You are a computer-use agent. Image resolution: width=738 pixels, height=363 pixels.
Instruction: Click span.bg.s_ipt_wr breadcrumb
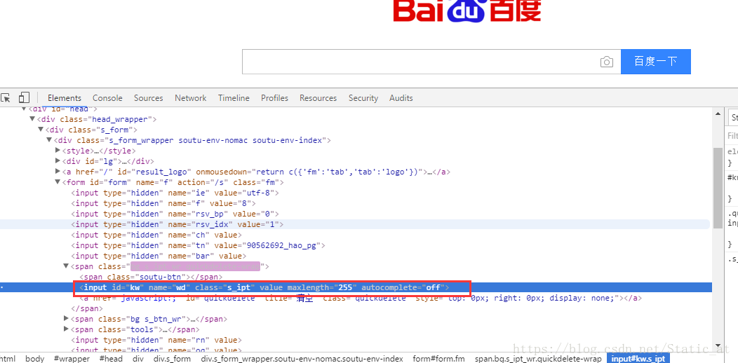[x=538, y=358]
